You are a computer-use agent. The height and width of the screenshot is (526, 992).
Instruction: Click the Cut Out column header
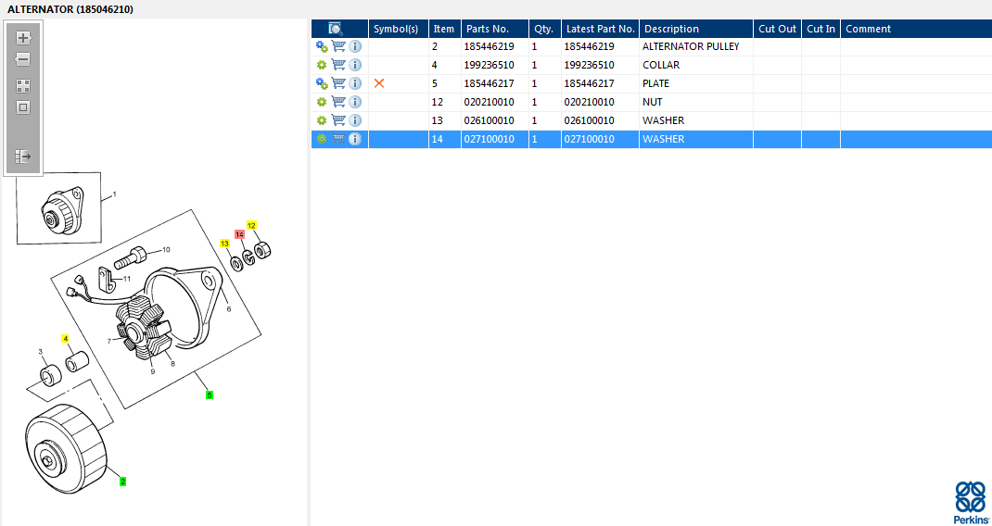tap(777, 29)
